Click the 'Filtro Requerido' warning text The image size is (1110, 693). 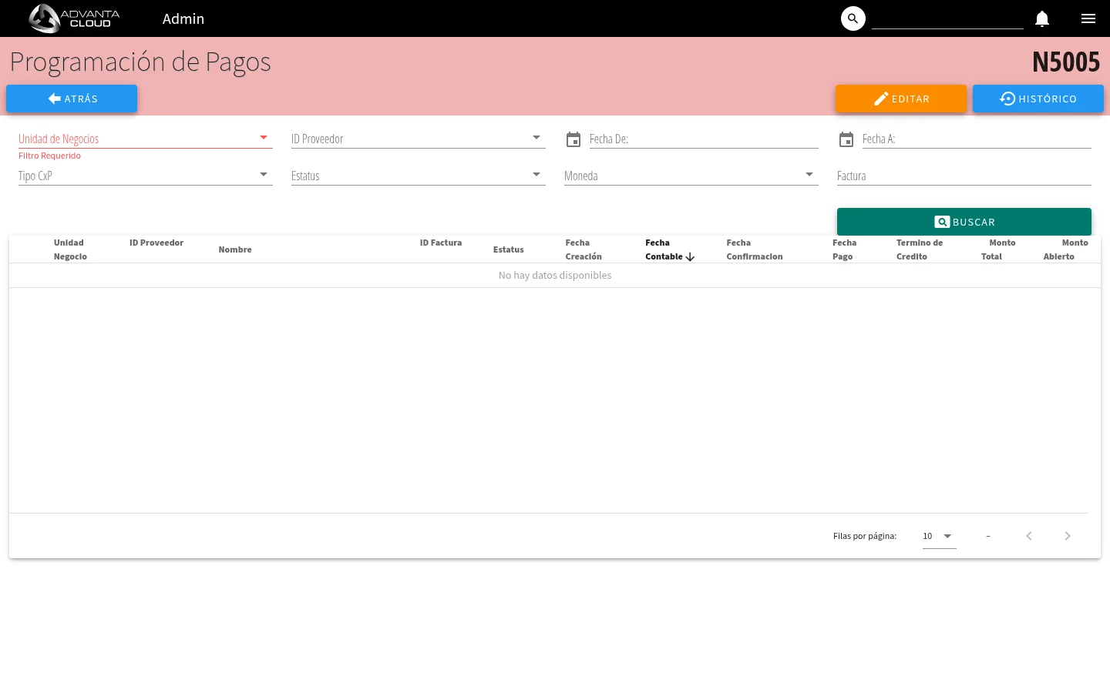click(x=49, y=156)
